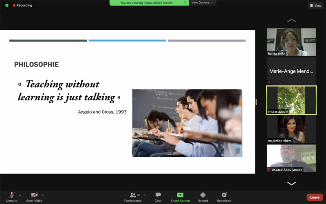Open the Reactions menu
The width and height of the screenshot is (326, 204).
(224, 195)
